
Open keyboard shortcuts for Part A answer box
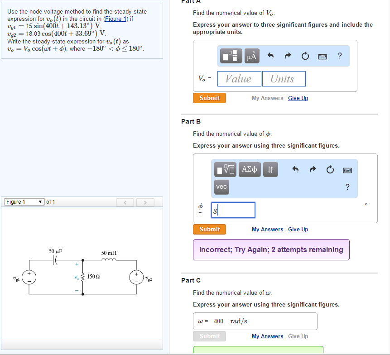click(323, 56)
